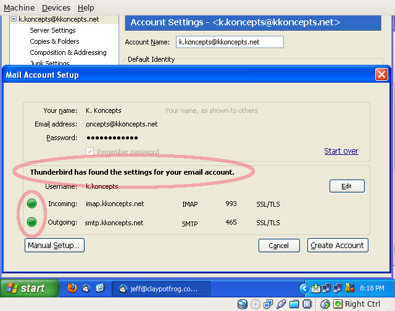Click the green Outgoing server status indicator

tap(31, 222)
